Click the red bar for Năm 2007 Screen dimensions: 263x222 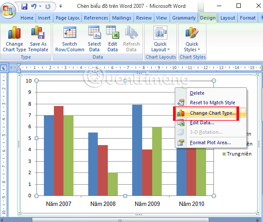click(x=59, y=151)
